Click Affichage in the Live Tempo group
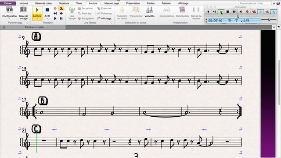 click(x=104, y=18)
